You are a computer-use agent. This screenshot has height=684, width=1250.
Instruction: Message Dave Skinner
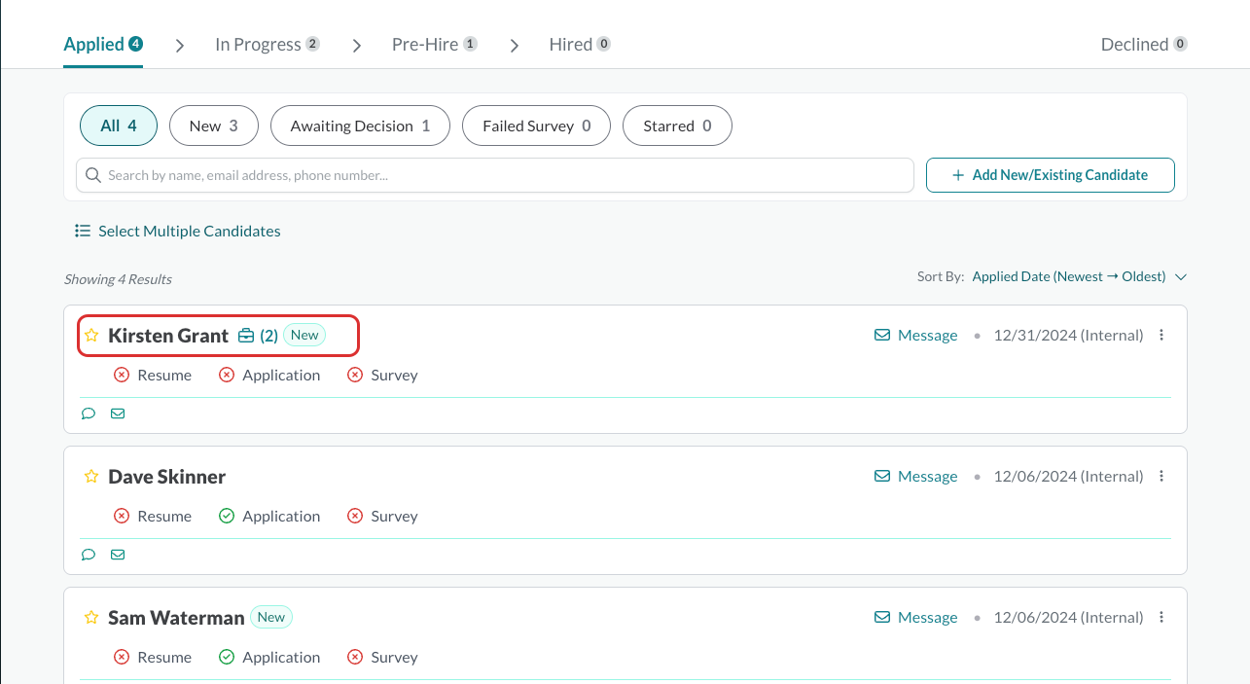coord(916,477)
